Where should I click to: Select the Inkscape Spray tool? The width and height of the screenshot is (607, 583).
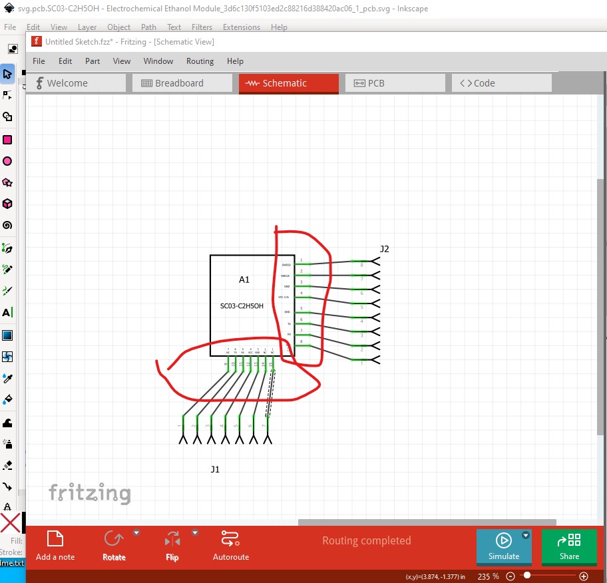coord(7,444)
